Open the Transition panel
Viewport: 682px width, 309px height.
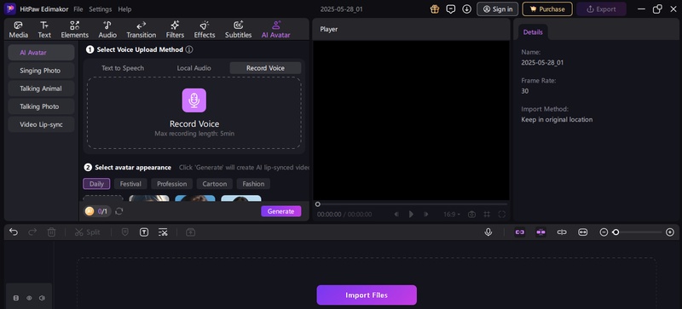pos(141,30)
